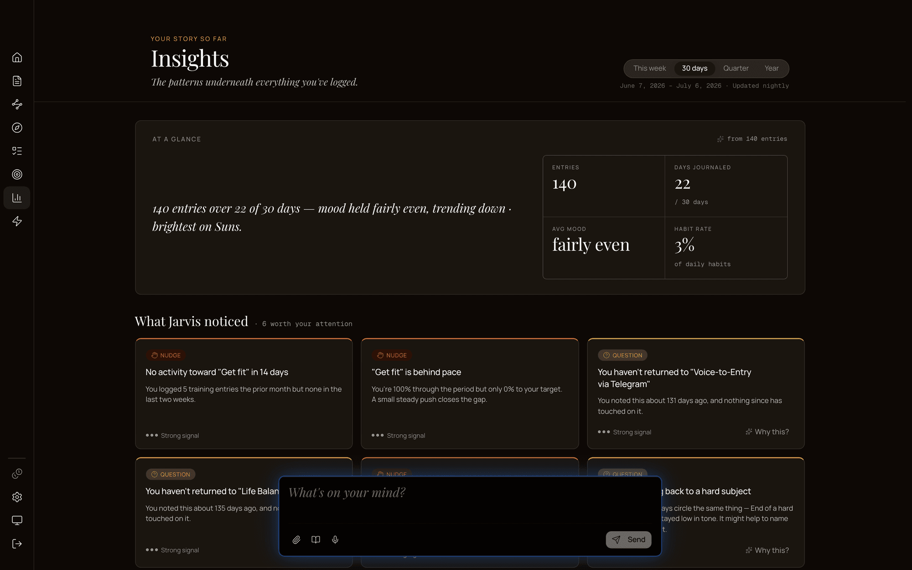
Task: Click the QUESTION badge on Life Balance card
Action: 171,474
